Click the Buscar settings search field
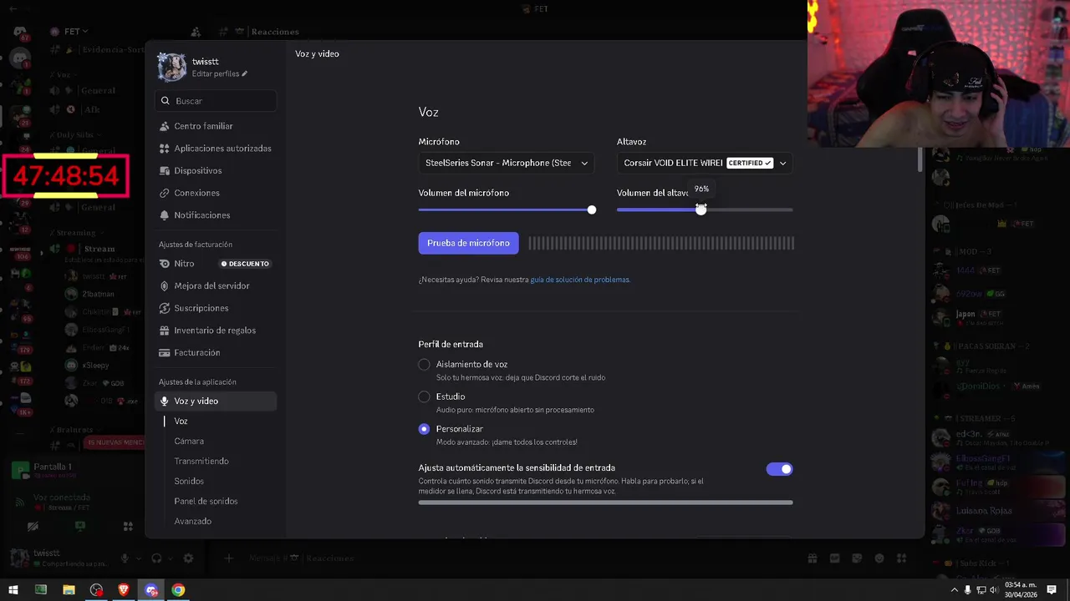Screen dimensions: 1070x601 click(216, 101)
